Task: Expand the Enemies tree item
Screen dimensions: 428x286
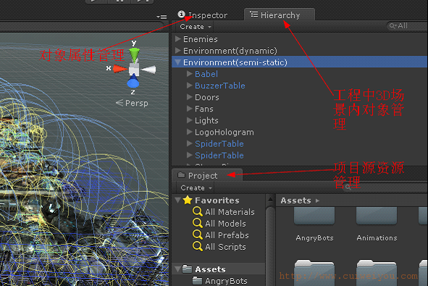Action: pos(178,39)
